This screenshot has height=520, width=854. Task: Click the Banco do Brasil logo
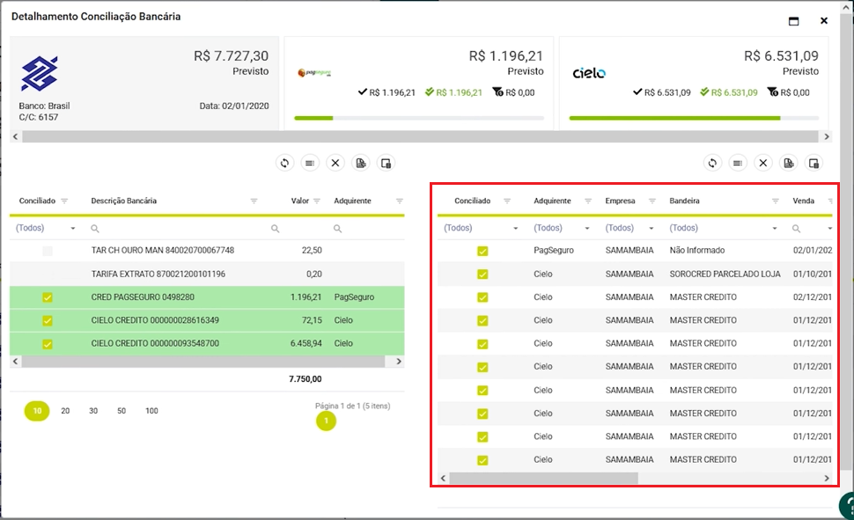(40, 74)
